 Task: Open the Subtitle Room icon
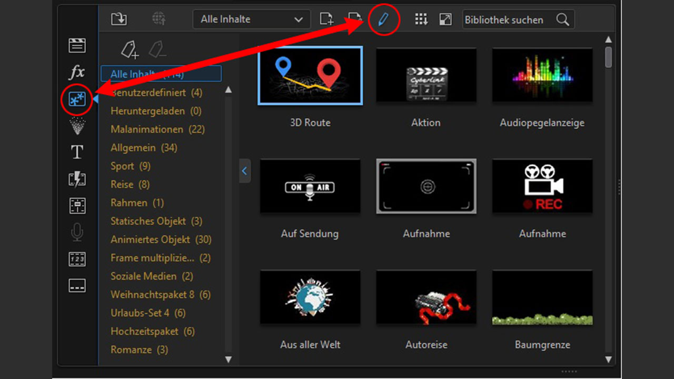tap(77, 286)
